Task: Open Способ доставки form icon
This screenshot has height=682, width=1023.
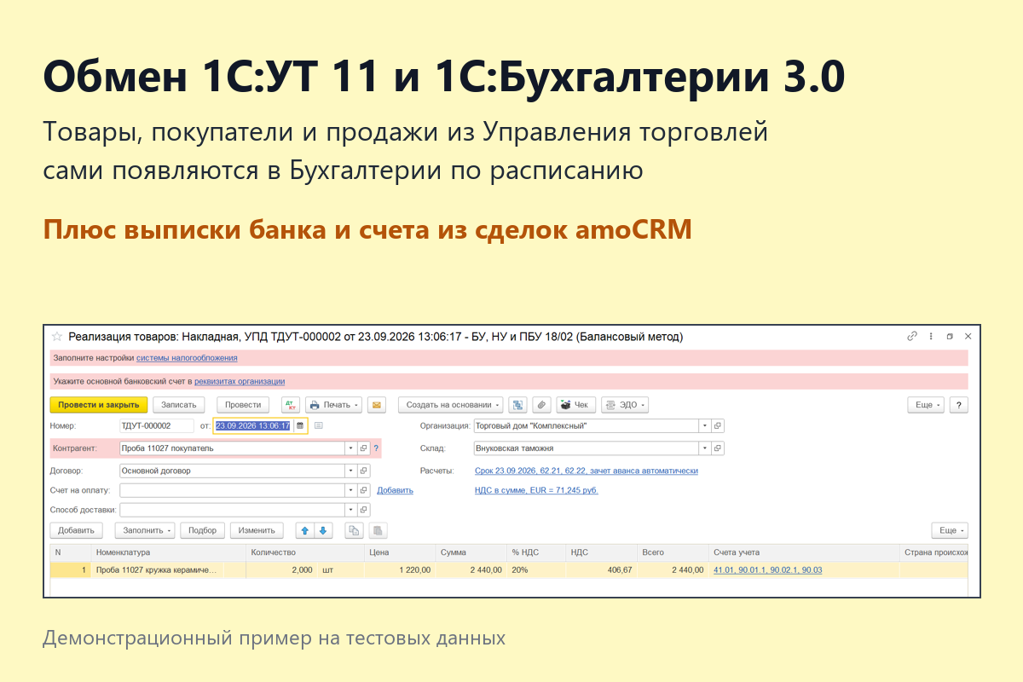Action: [363, 510]
